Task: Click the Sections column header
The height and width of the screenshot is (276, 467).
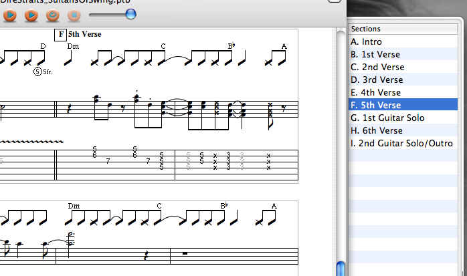Action: [x=403, y=29]
